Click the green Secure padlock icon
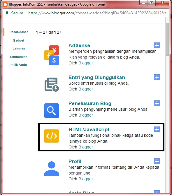Screen dimensions: 172x195 pyautogui.click(x=7, y=13)
